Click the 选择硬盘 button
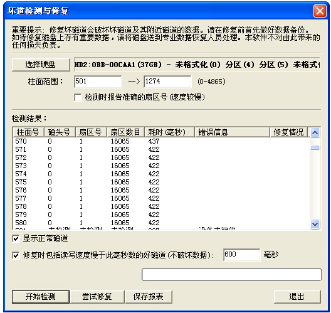 [41, 65]
